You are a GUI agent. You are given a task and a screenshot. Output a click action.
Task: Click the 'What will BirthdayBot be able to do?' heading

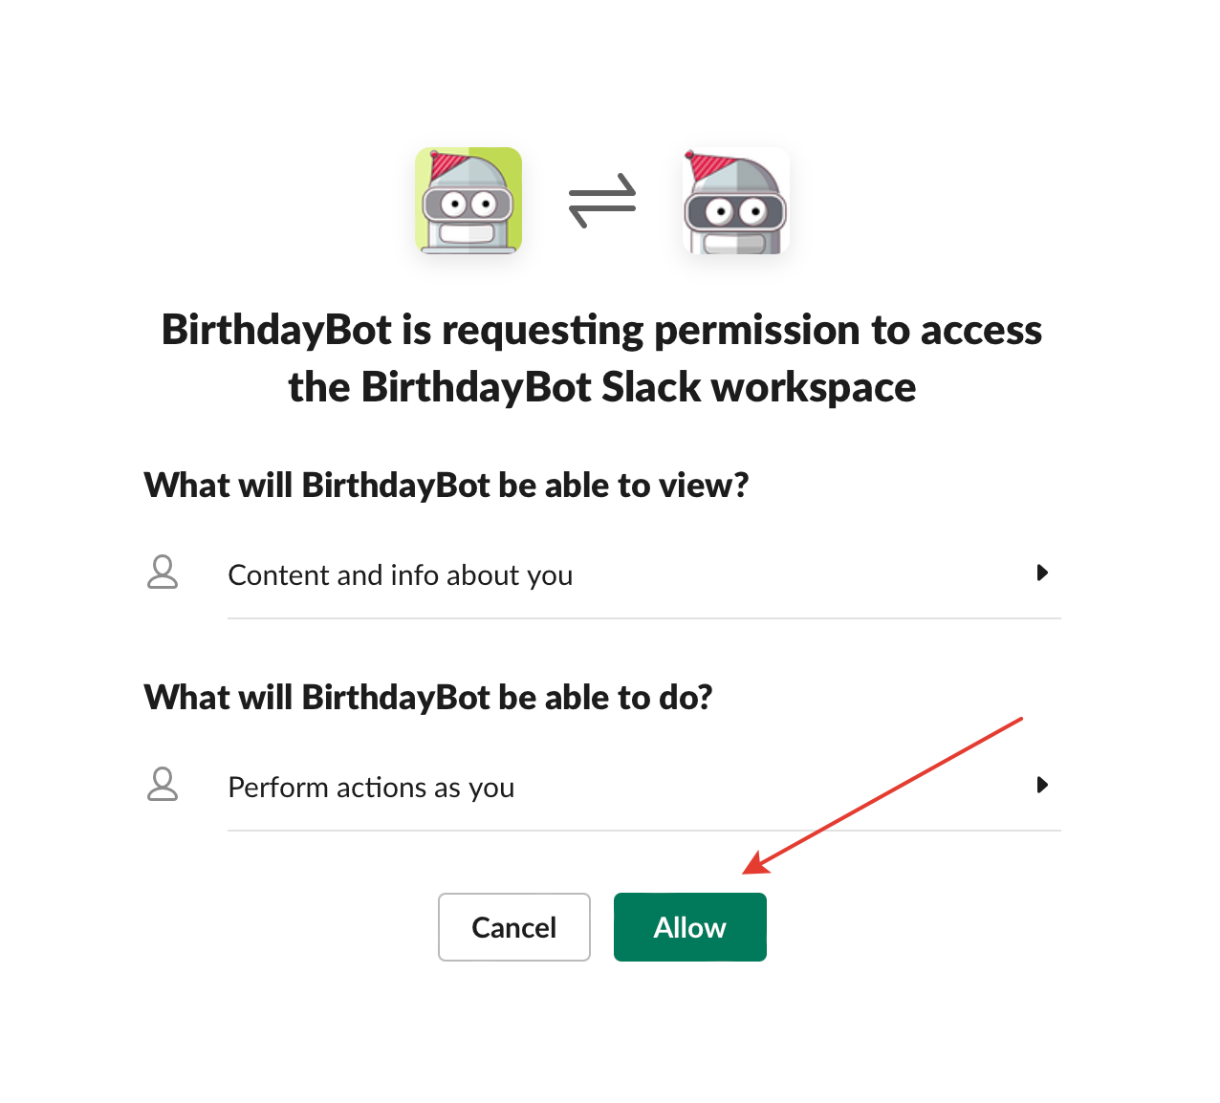click(427, 698)
